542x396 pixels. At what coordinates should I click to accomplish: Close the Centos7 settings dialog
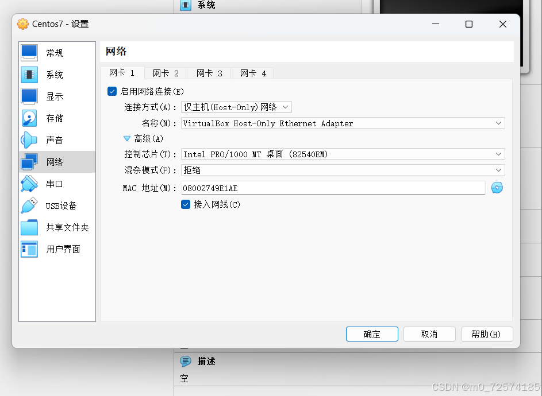coord(503,24)
